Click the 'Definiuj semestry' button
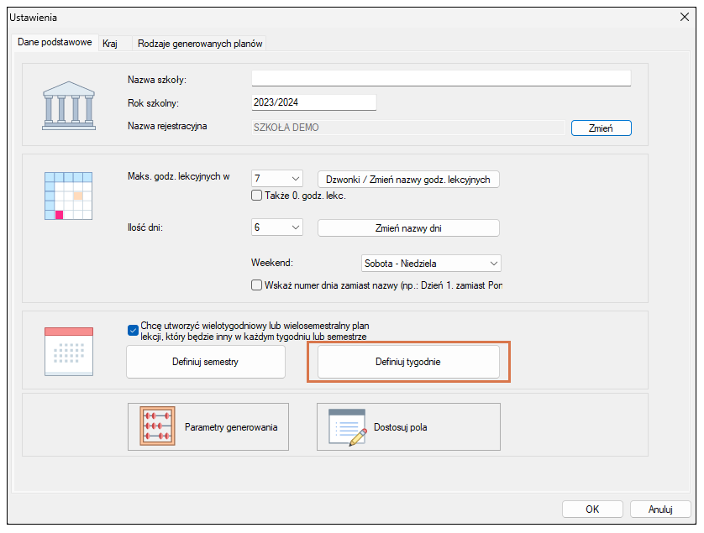The height and width of the screenshot is (533, 704). pos(206,362)
